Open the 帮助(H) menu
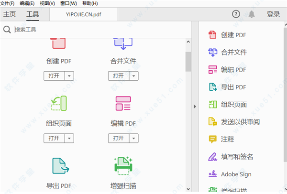The width and height of the screenshot is (287, 194). 90,3
